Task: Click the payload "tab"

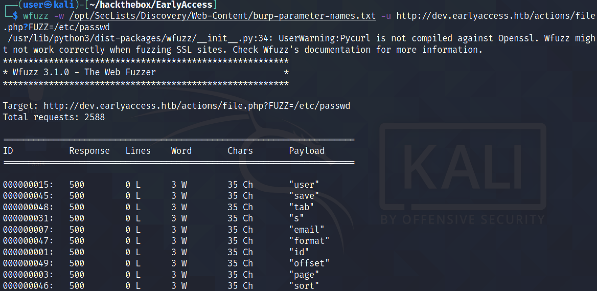Action: pos(302,207)
